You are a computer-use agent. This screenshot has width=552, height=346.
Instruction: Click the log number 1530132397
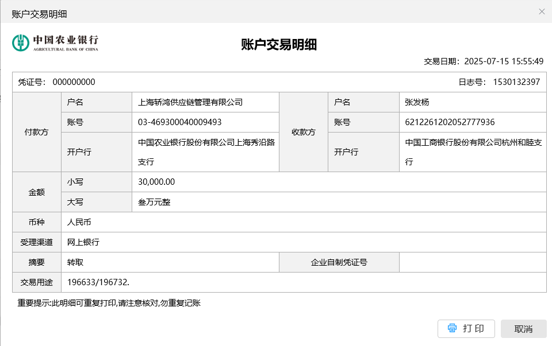[x=516, y=82]
